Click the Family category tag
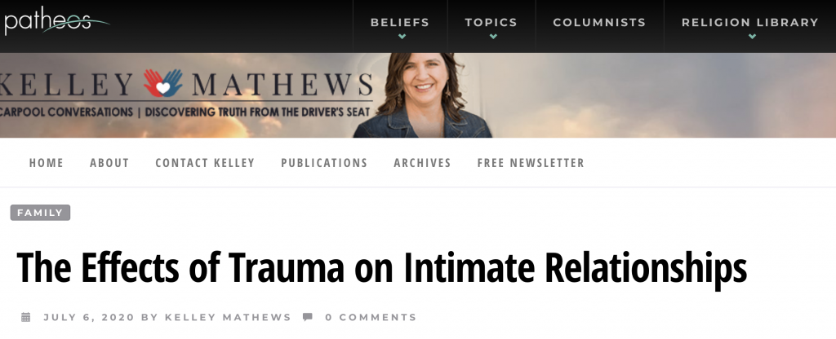Image resolution: width=836 pixels, height=339 pixels. click(40, 213)
